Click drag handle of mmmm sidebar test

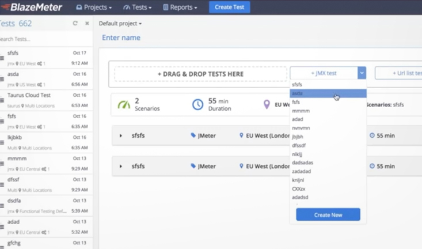coord(2,164)
